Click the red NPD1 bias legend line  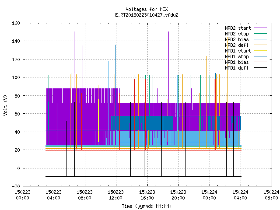[x=260, y=62]
